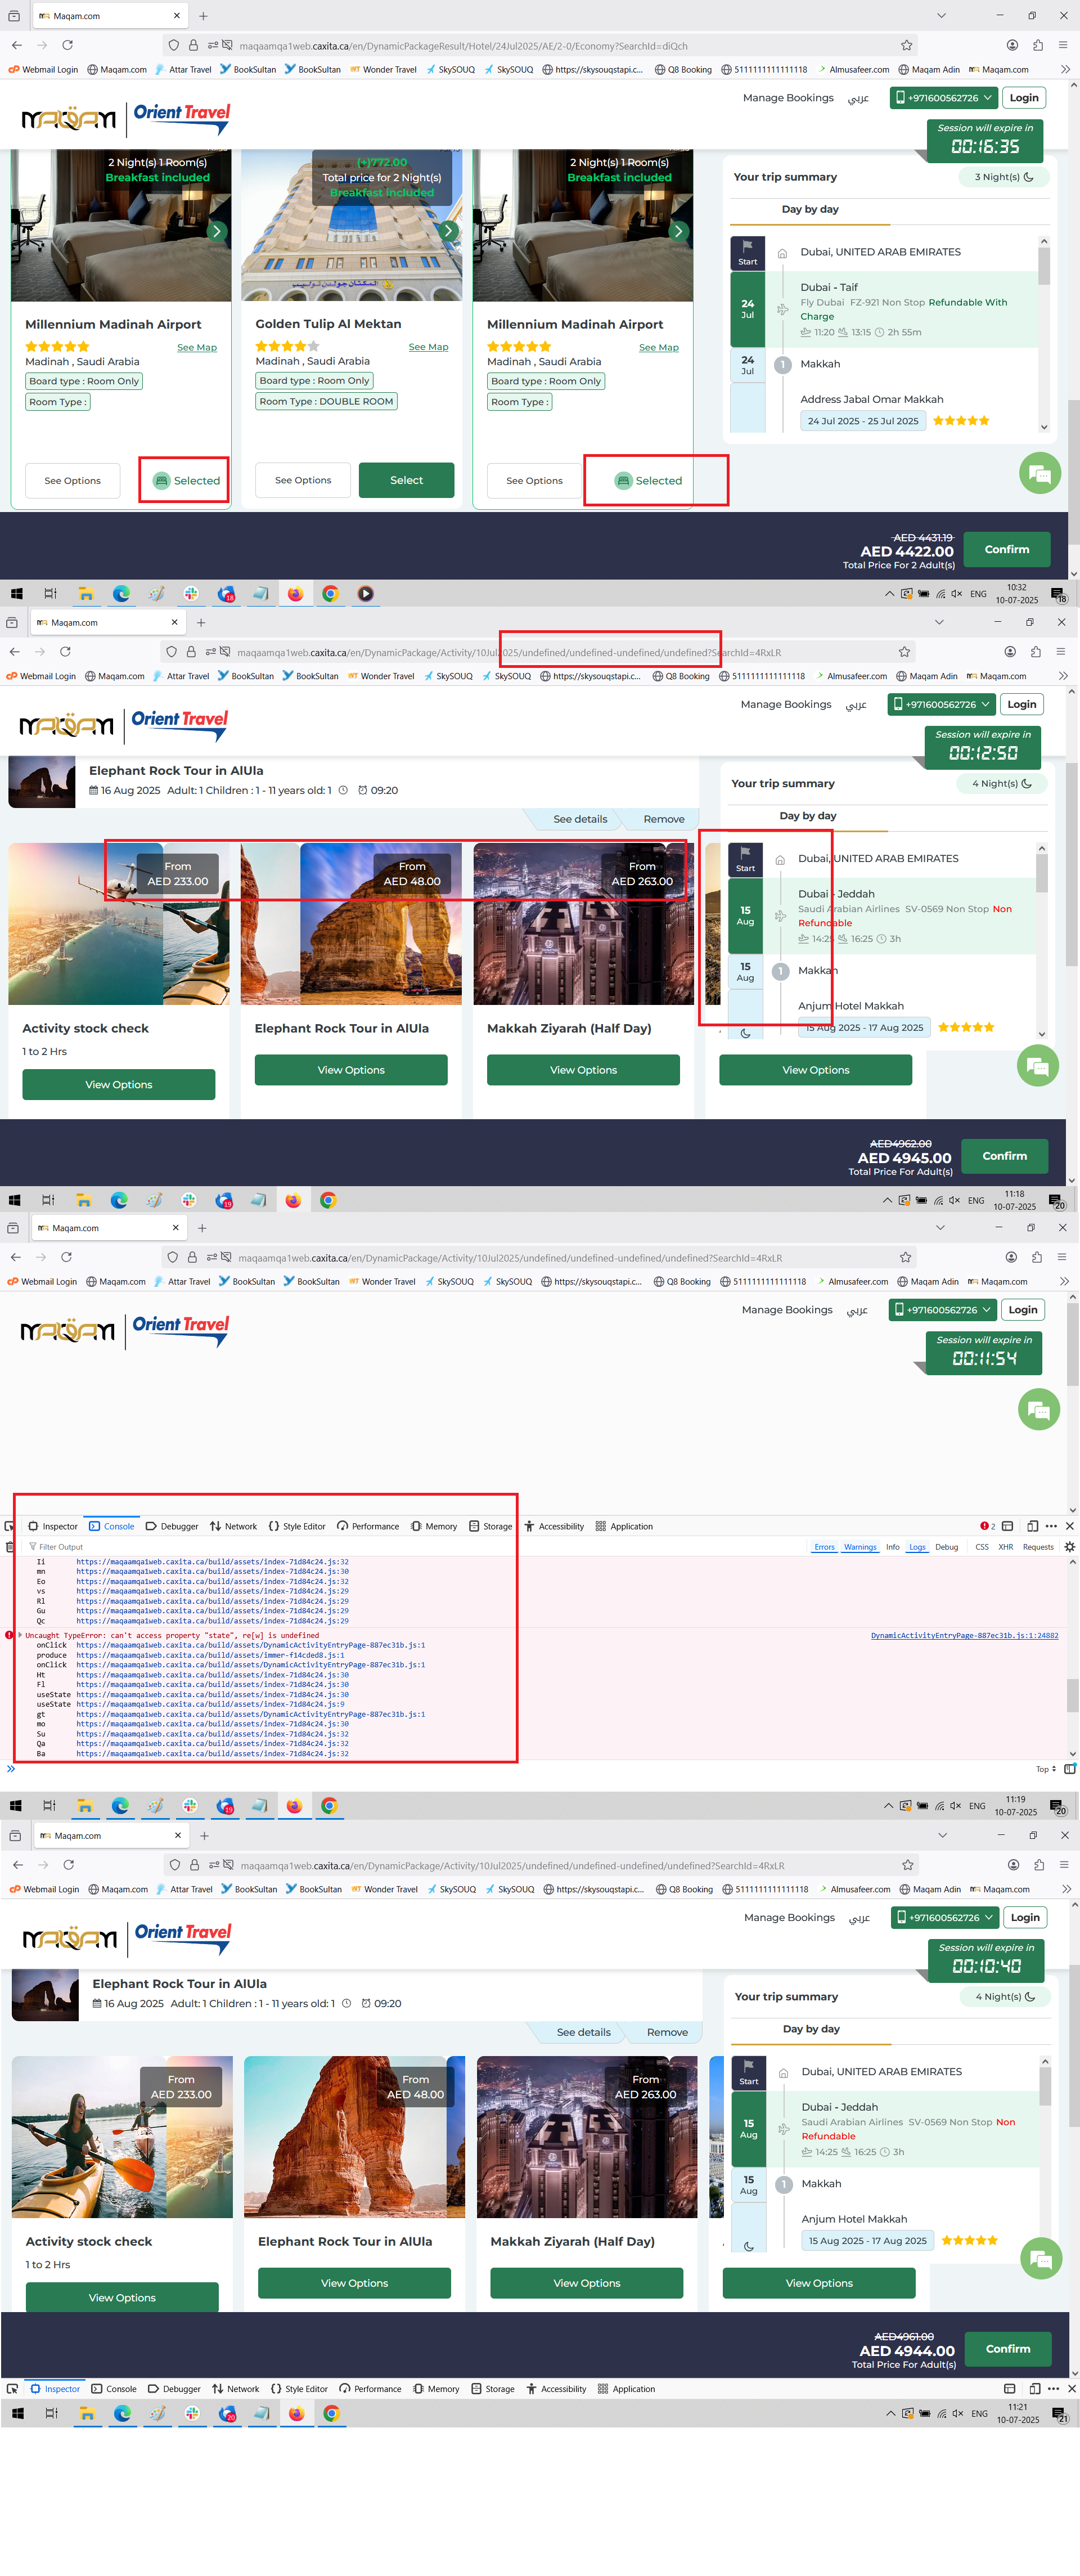Open phone number dropdown on hotel results page
The width and height of the screenshot is (1080, 2576).
(x=943, y=98)
